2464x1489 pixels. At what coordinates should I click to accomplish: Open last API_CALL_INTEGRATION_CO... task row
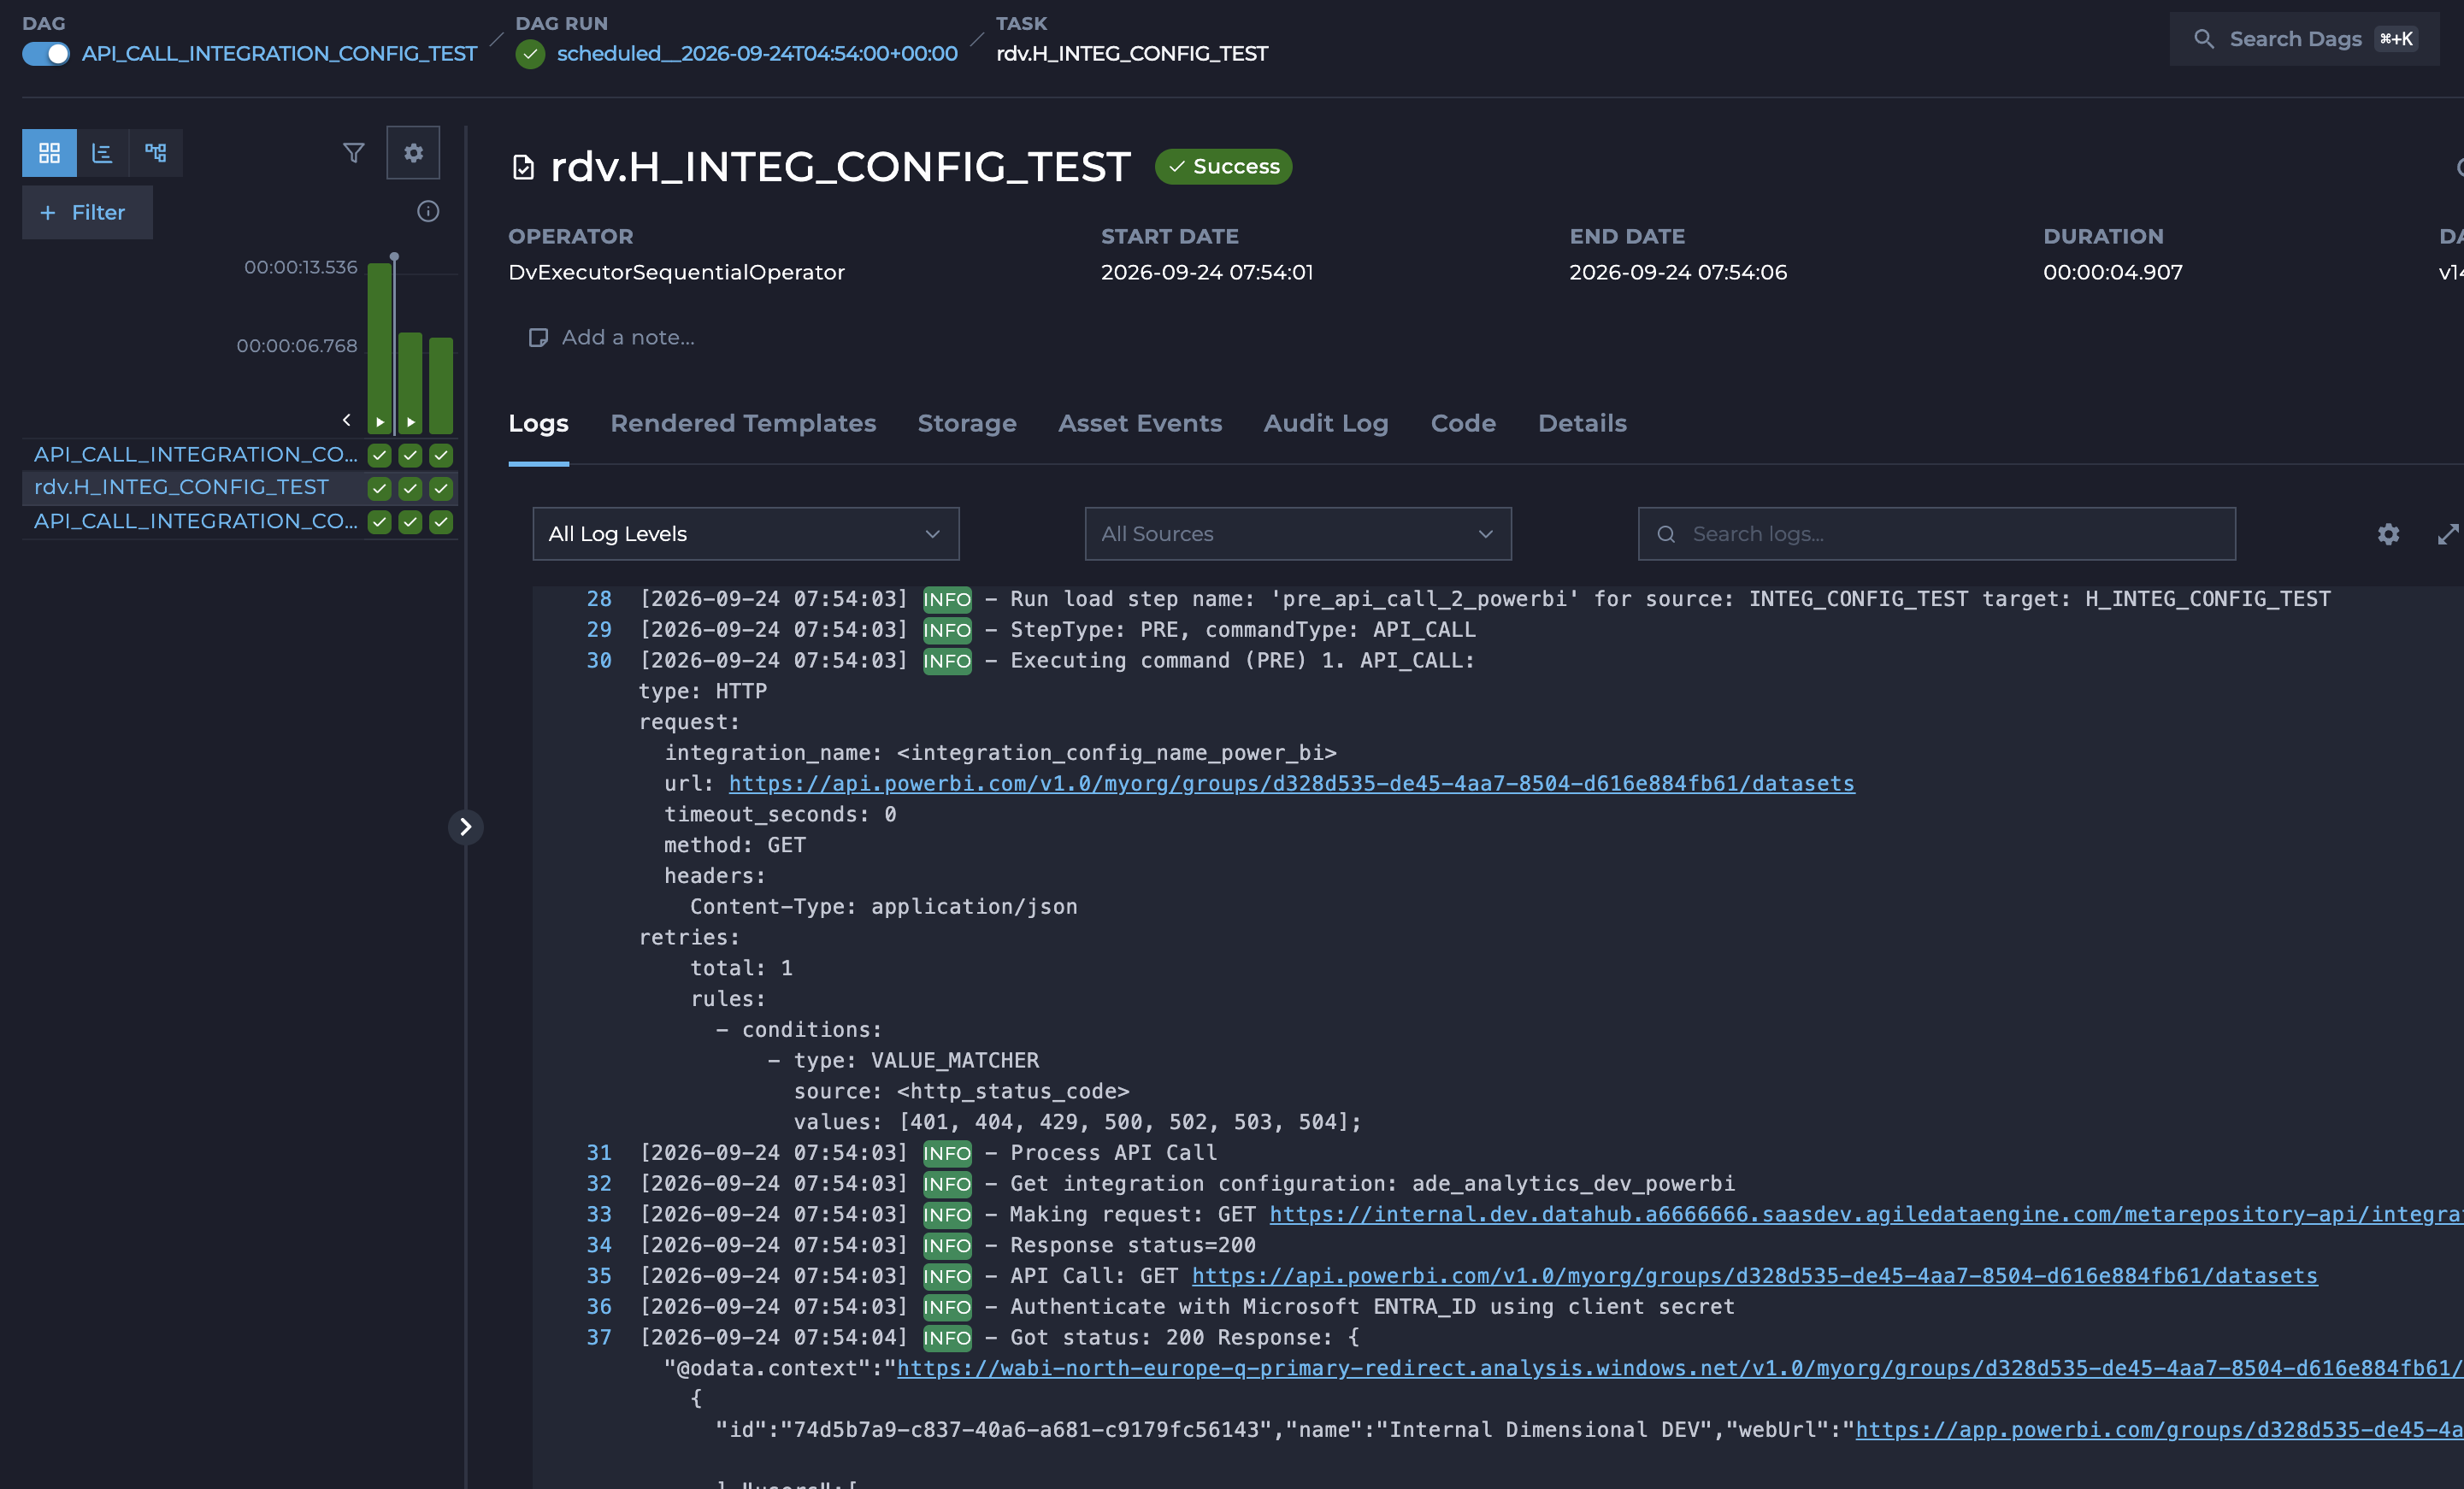click(196, 522)
